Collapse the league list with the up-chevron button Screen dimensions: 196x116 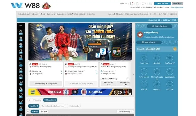28,112
